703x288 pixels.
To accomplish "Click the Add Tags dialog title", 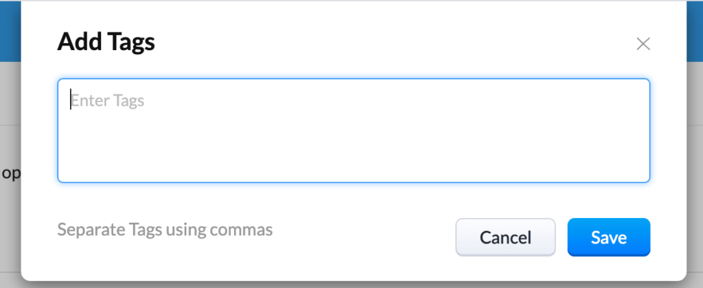I will (106, 43).
